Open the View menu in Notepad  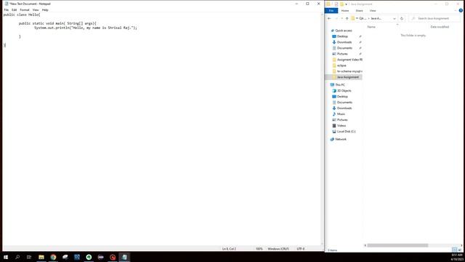tap(36, 9)
